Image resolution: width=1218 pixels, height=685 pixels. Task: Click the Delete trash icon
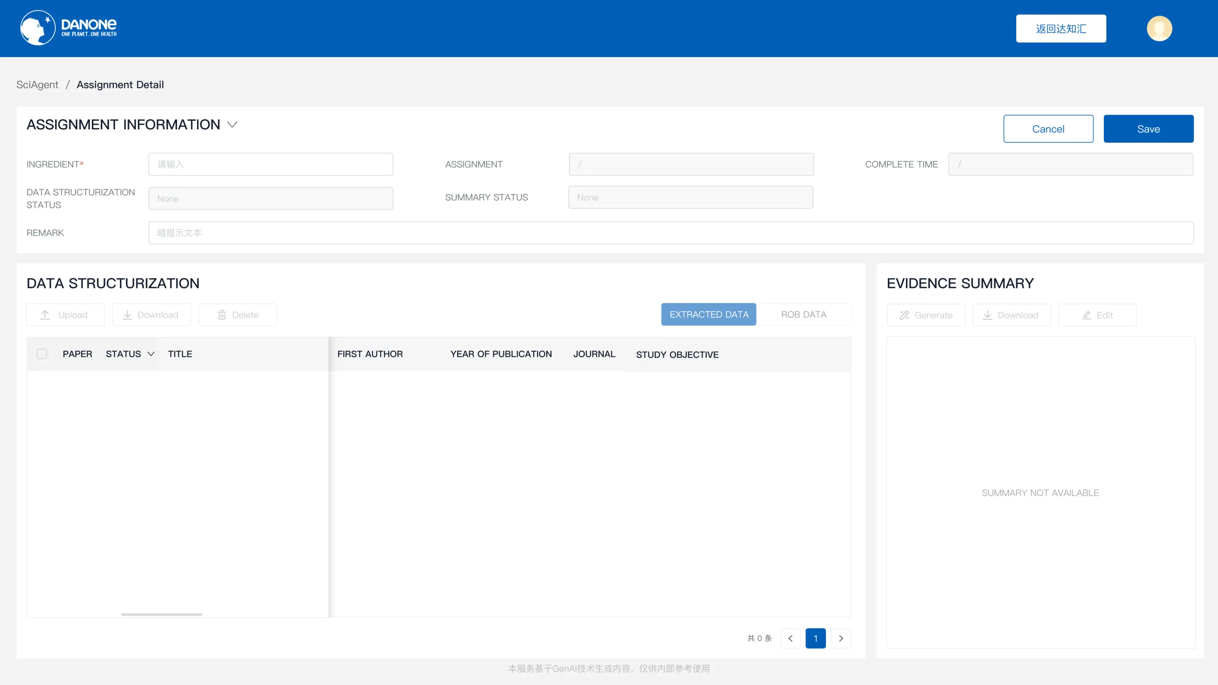click(x=222, y=315)
